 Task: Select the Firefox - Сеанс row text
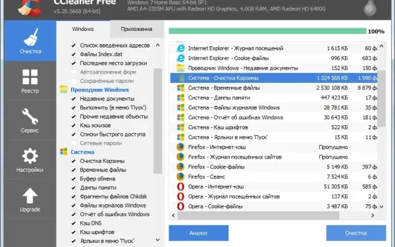pos(206,177)
